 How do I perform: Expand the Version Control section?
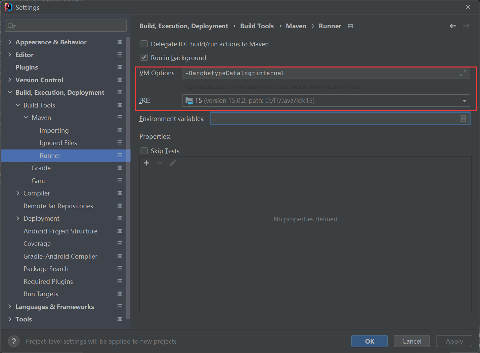tap(10, 80)
